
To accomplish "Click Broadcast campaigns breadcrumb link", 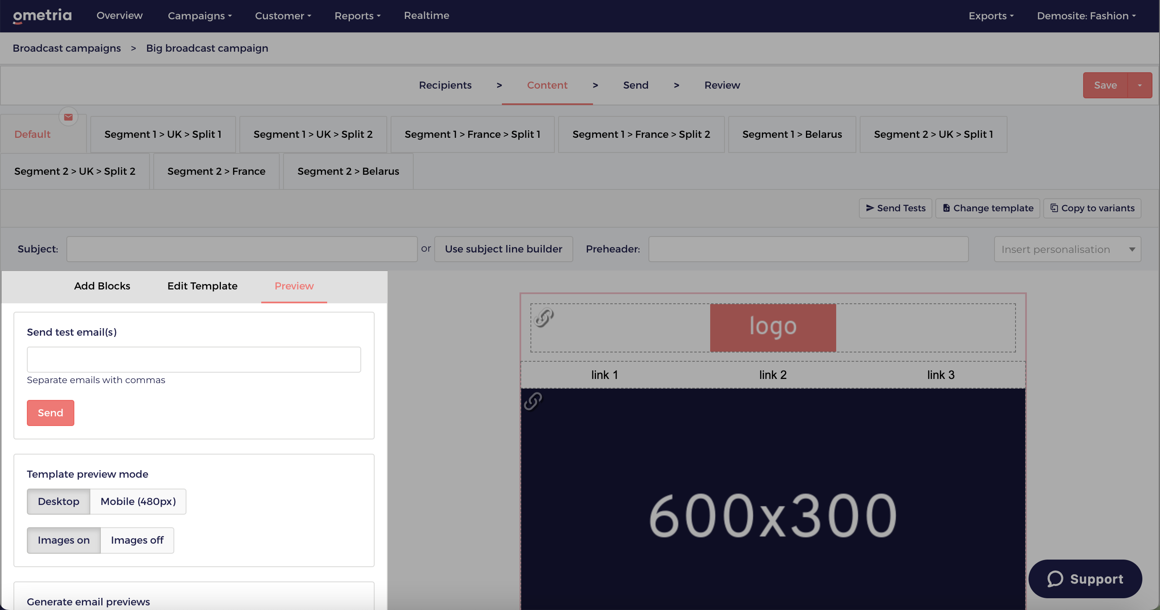I will 67,48.
